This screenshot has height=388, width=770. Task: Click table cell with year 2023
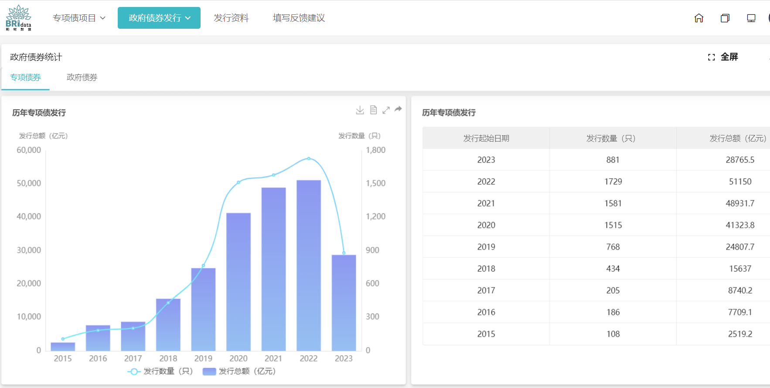tap(486, 160)
